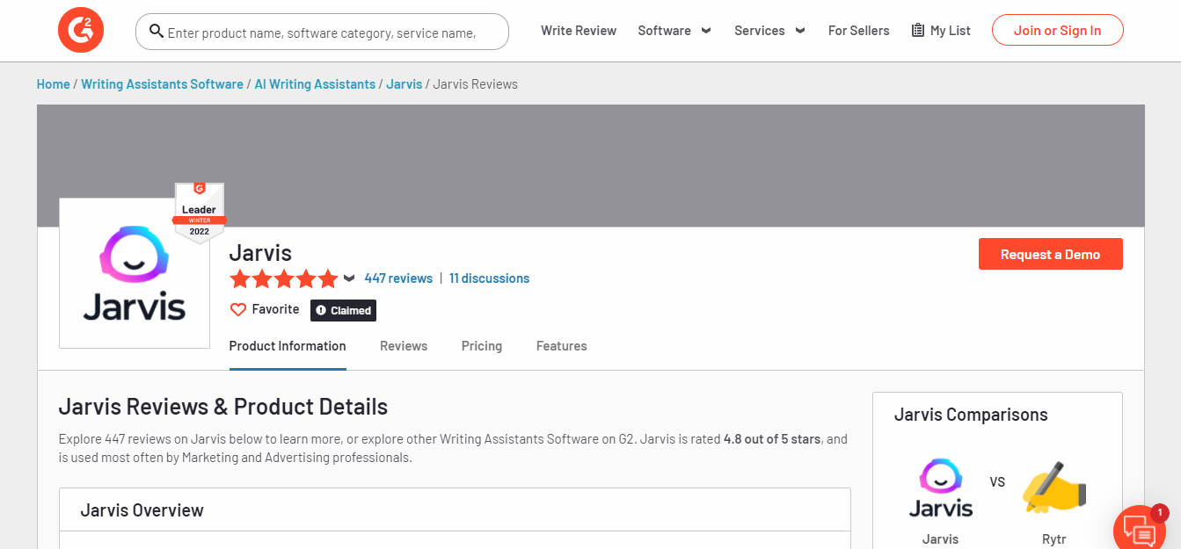
Task: Select the Product Information tab
Action: click(288, 346)
